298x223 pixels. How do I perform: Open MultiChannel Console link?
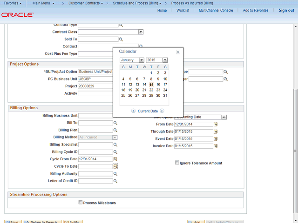[x=216, y=10]
